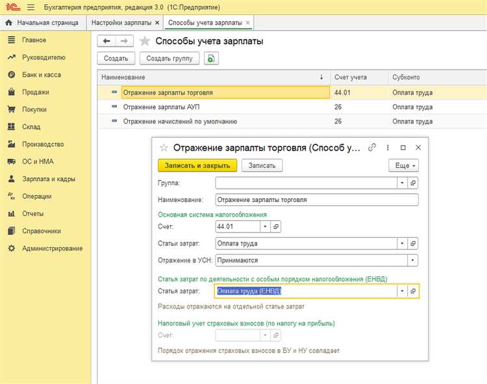Open the Еще dropdown menu
The image size is (487, 384).
[403, 166]
